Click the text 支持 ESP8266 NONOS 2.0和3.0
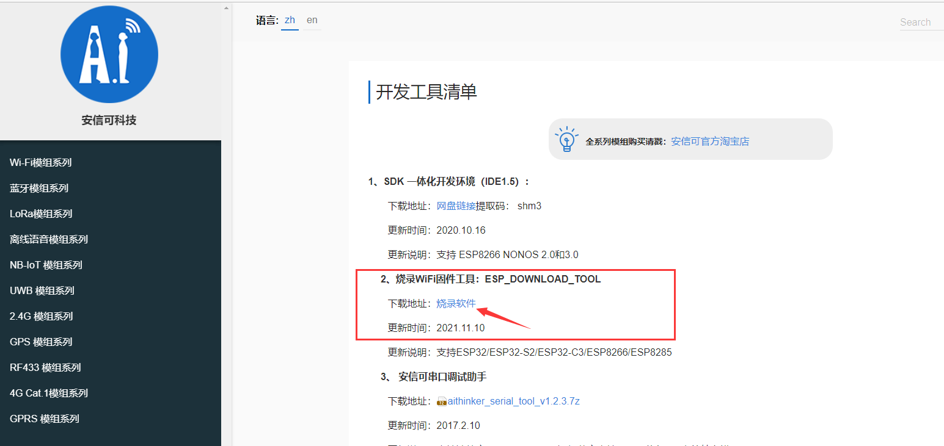Viewport: 944px width, 446px height. point(507,255)
